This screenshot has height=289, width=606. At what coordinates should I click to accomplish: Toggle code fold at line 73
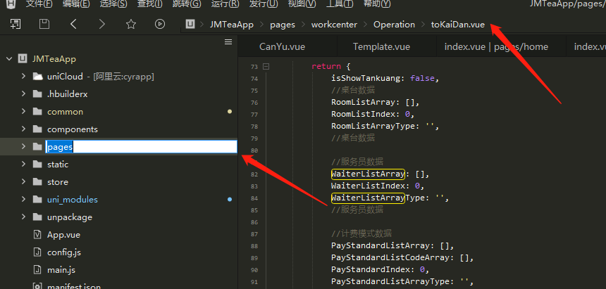coord(266,66)
